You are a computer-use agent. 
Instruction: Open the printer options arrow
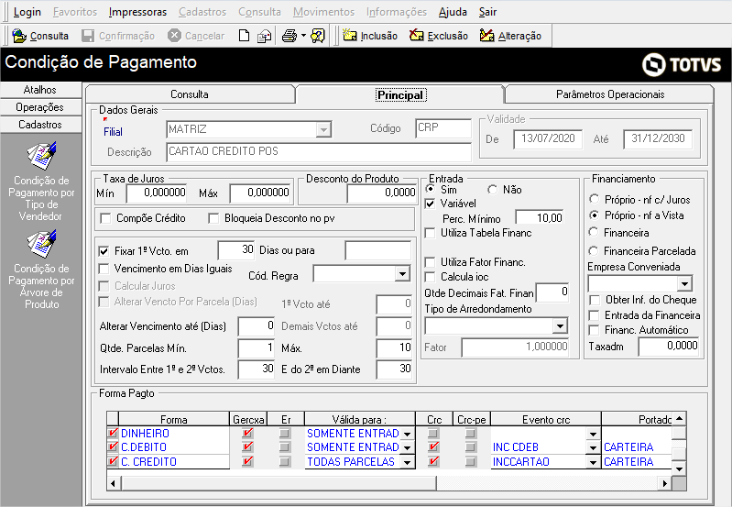point(303,36)
